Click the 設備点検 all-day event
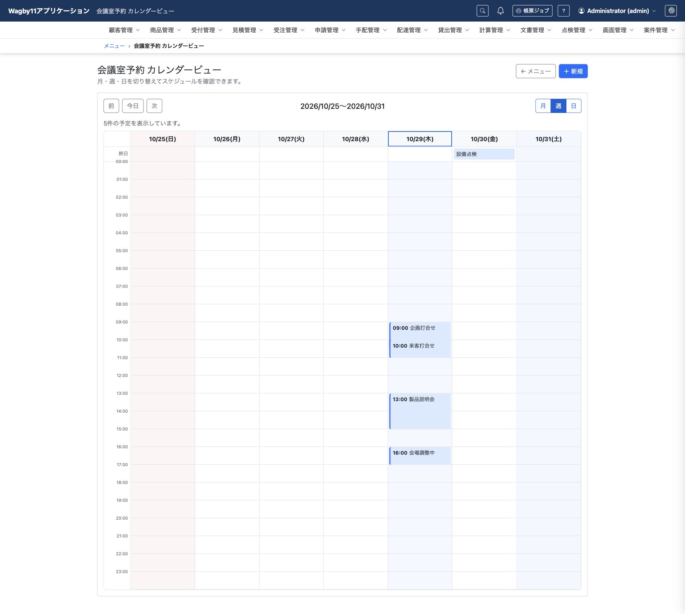Viewport: 685px width, 614px height. coord(484,154)
